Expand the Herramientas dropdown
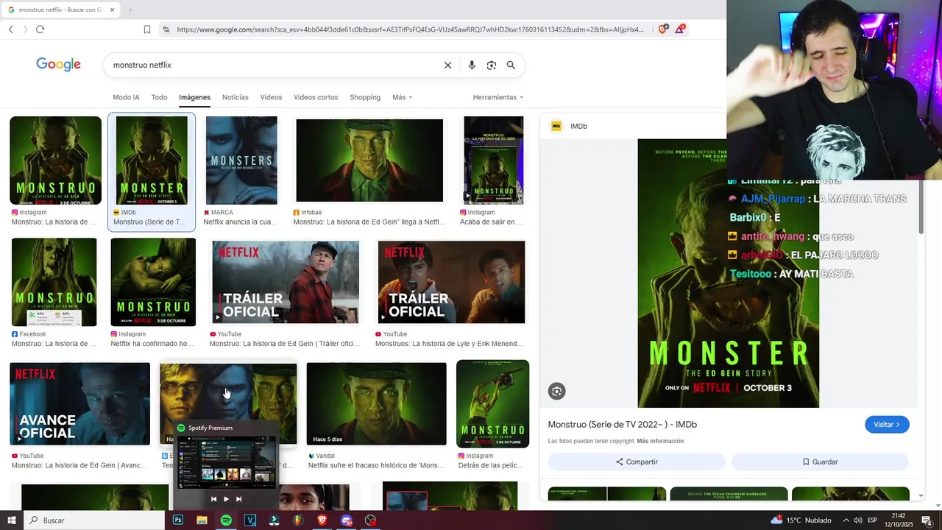Image resolution: width=942 pixels, height=530 pixels. click(x=498, y=97)
